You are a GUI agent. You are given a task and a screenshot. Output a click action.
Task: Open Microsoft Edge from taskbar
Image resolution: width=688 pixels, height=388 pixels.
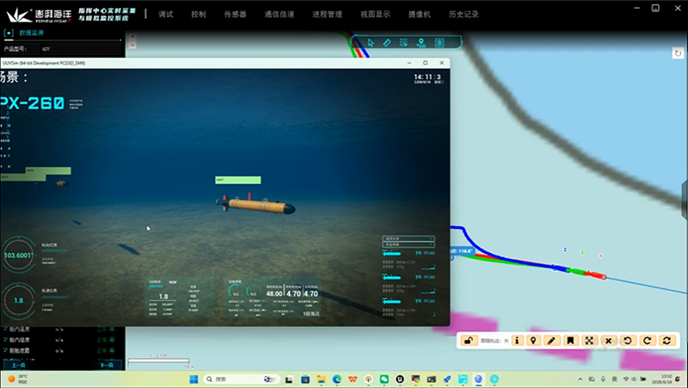coord(337,379)
